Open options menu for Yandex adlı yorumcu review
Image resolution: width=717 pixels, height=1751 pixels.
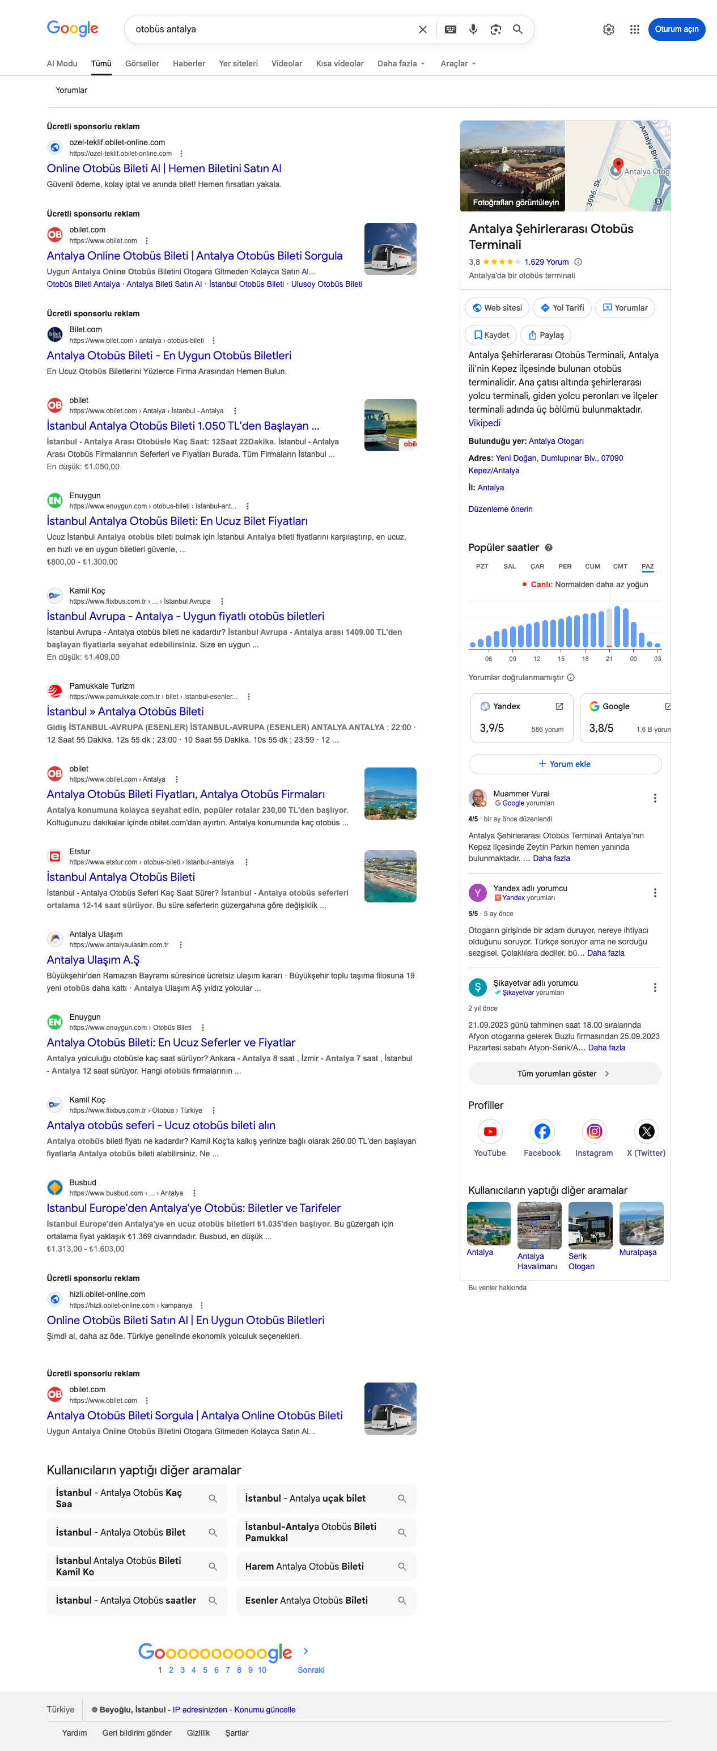(655, 892)
